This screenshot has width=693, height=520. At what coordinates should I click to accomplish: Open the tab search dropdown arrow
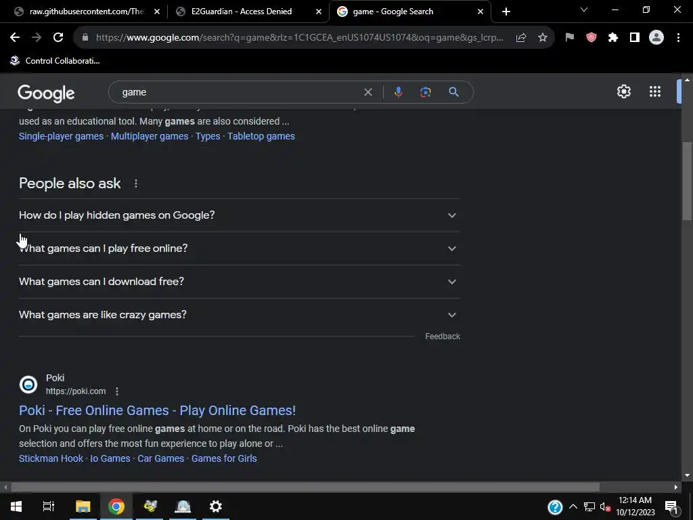pyautogui.click(x=584, y=9)
